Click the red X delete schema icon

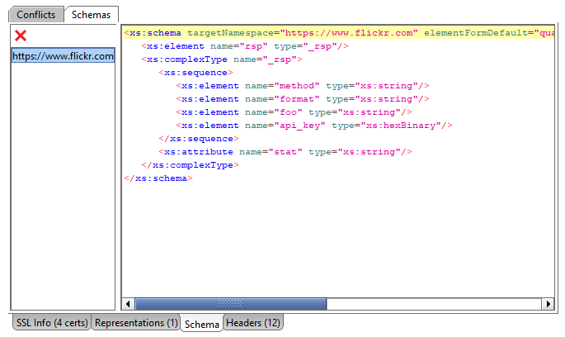(x=21, y=36)
